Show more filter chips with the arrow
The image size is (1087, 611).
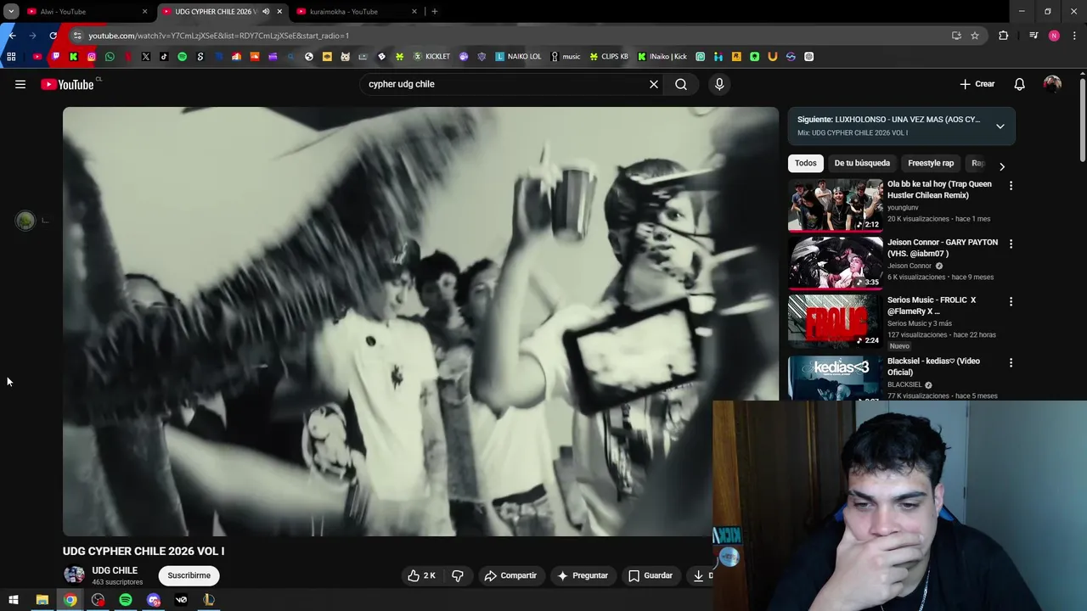1002,166
